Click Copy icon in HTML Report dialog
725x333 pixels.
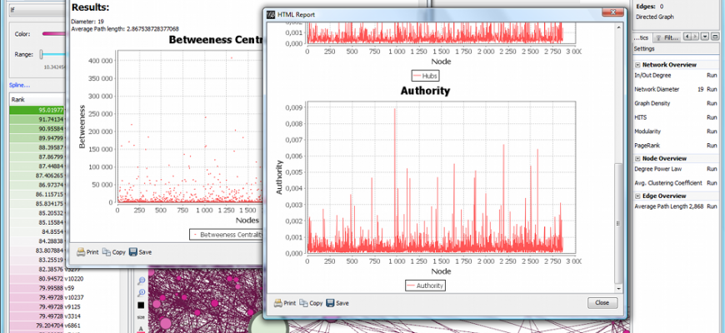304,303
